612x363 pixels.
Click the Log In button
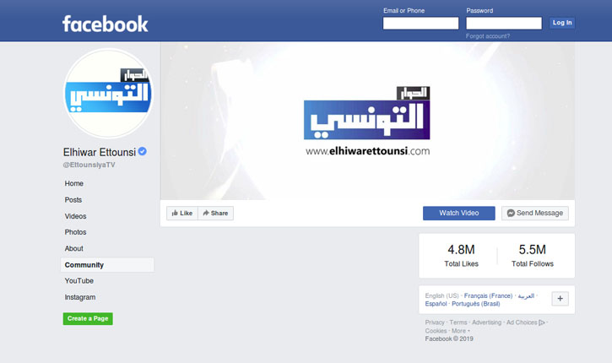(x=562, y=23)
